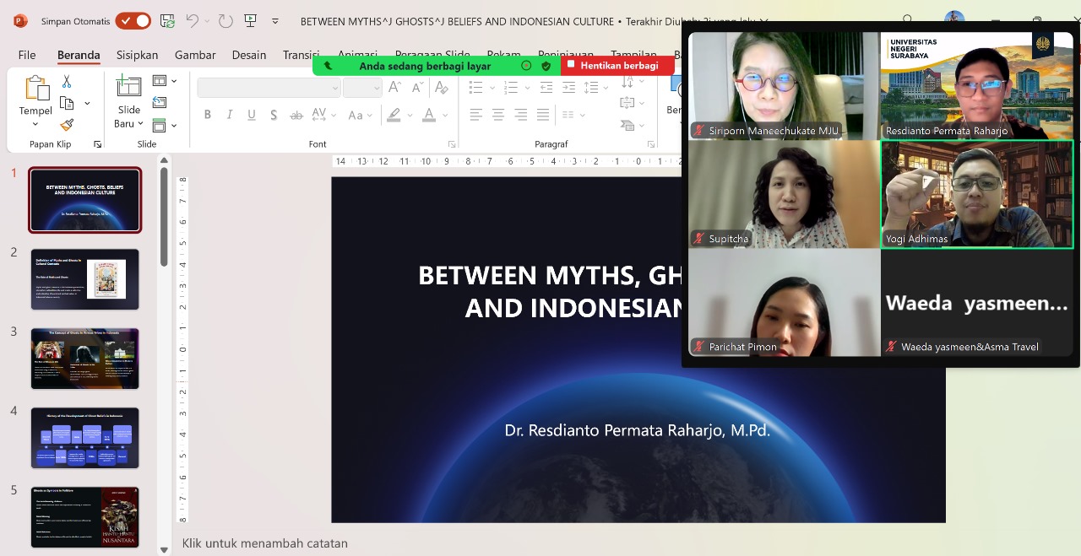Open the font name dropdown
This screenshot has width=1081, height=556.
point(335,89)
